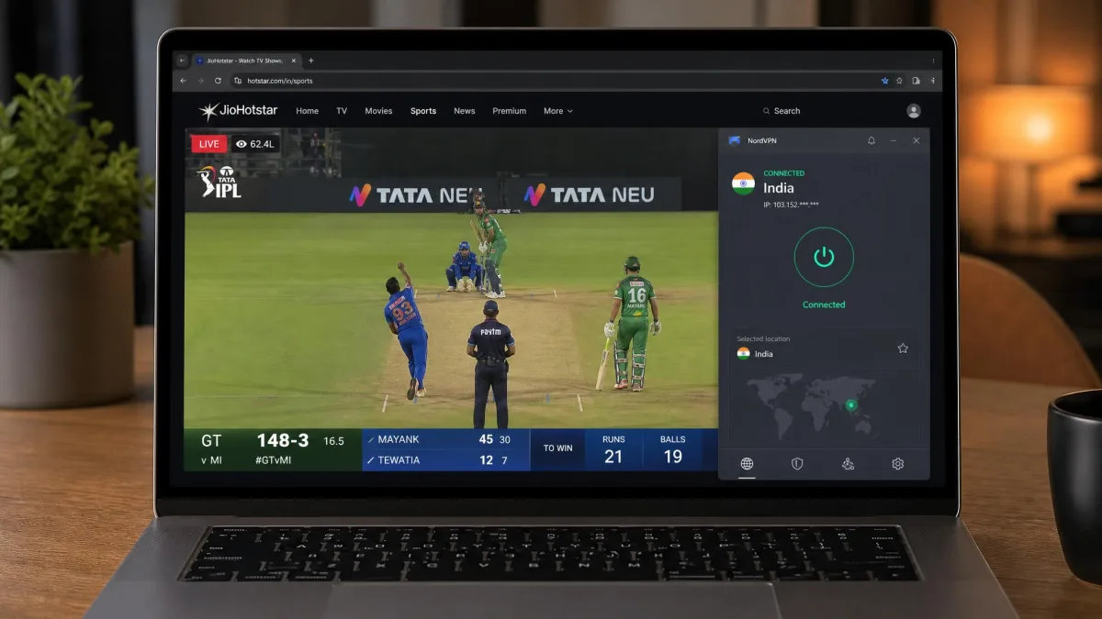Click the NordVPN app logo

(x=734, y=140)
